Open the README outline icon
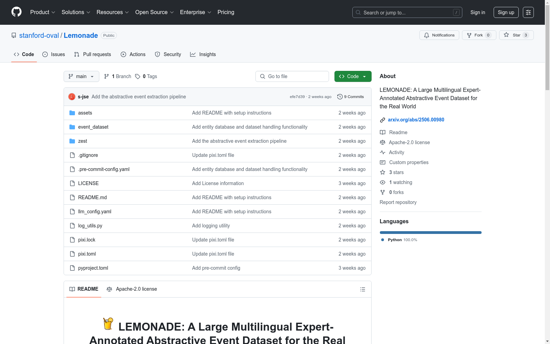 click(362, 289)
